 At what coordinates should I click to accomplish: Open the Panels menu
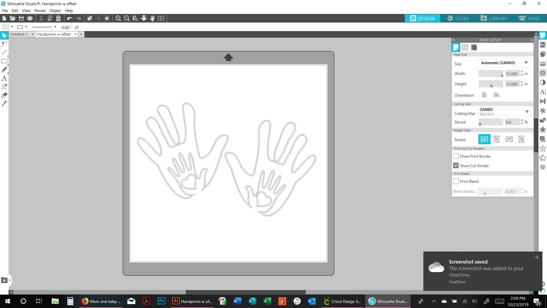click(x=40, y=11)
